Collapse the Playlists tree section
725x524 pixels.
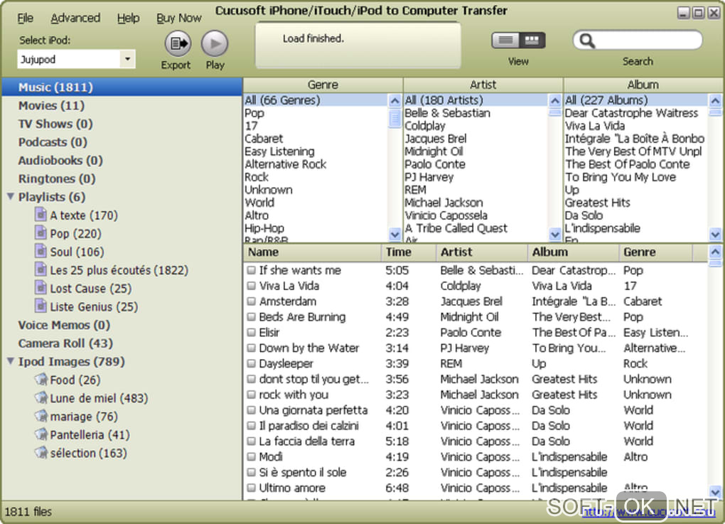(x=10, y=197)
